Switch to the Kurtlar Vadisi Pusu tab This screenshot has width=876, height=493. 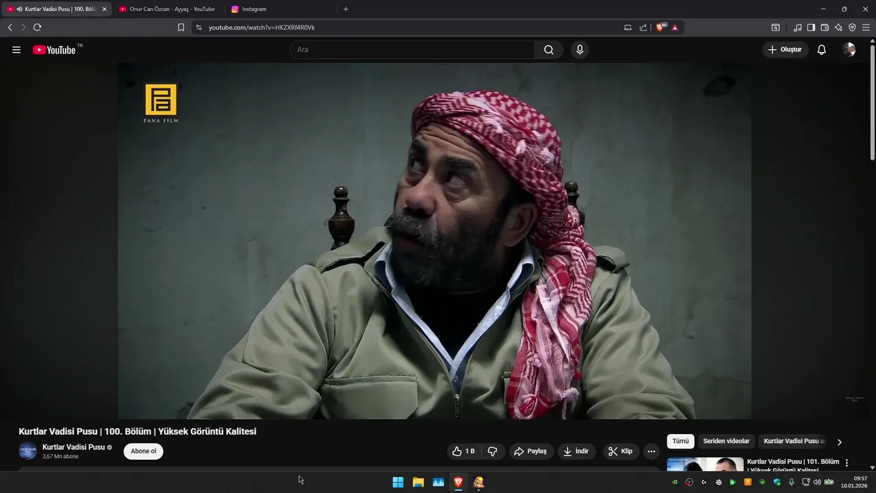coord(55,9)
